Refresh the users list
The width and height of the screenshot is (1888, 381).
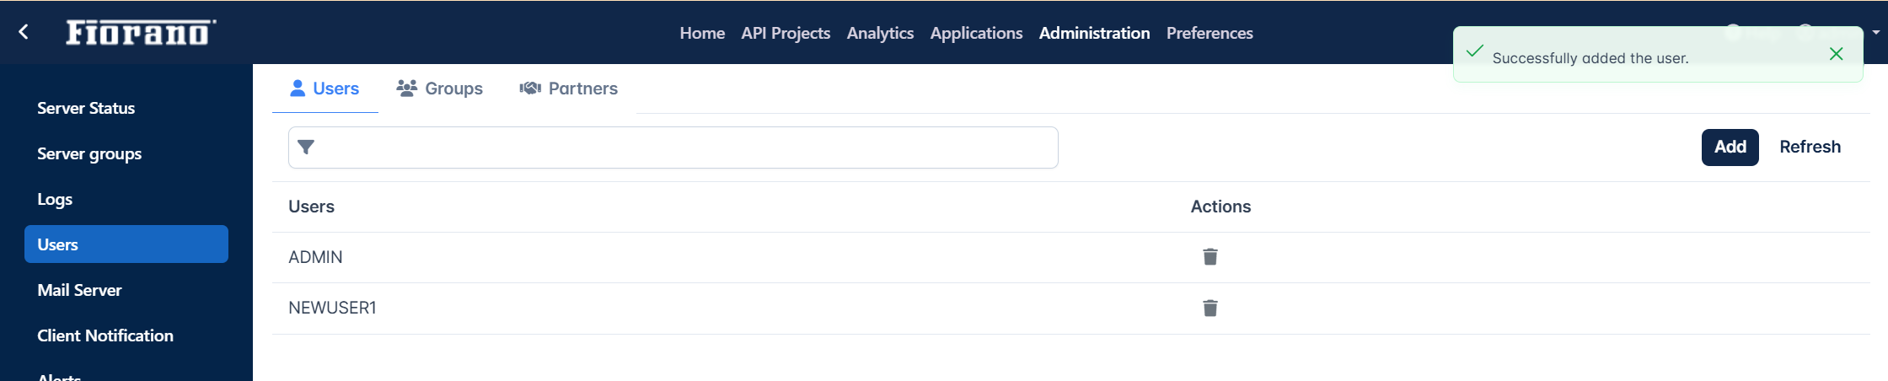pyautogui.click(x=1810, y=148)
